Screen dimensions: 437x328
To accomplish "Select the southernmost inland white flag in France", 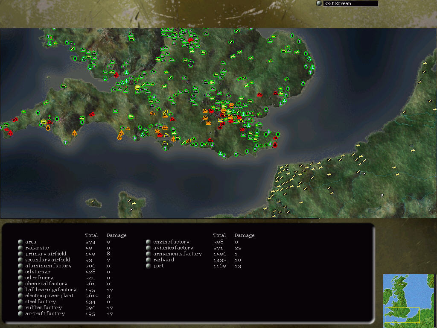I will pos(382,195).
